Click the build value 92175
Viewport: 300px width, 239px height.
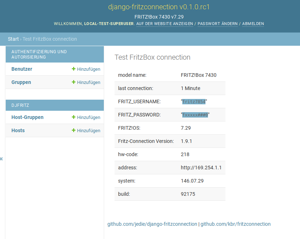[188, 194]
